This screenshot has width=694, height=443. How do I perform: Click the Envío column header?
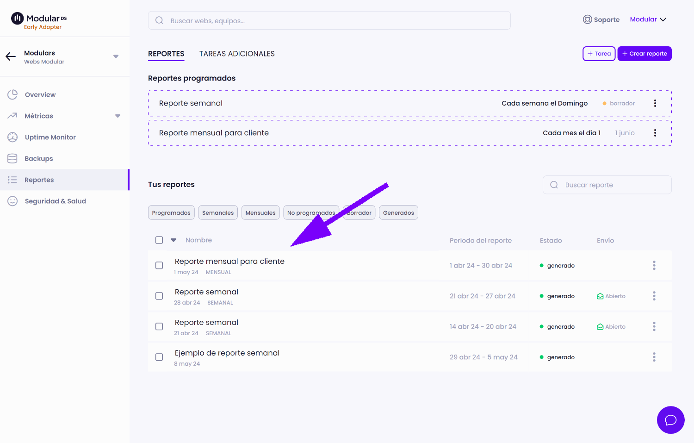[x=605, y=240]
